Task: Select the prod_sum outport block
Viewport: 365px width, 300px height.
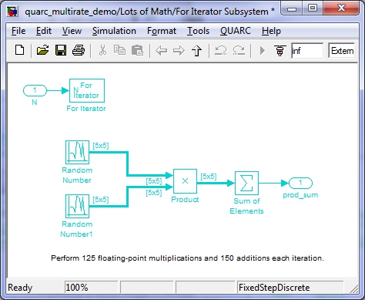Action: pos(301,183)
